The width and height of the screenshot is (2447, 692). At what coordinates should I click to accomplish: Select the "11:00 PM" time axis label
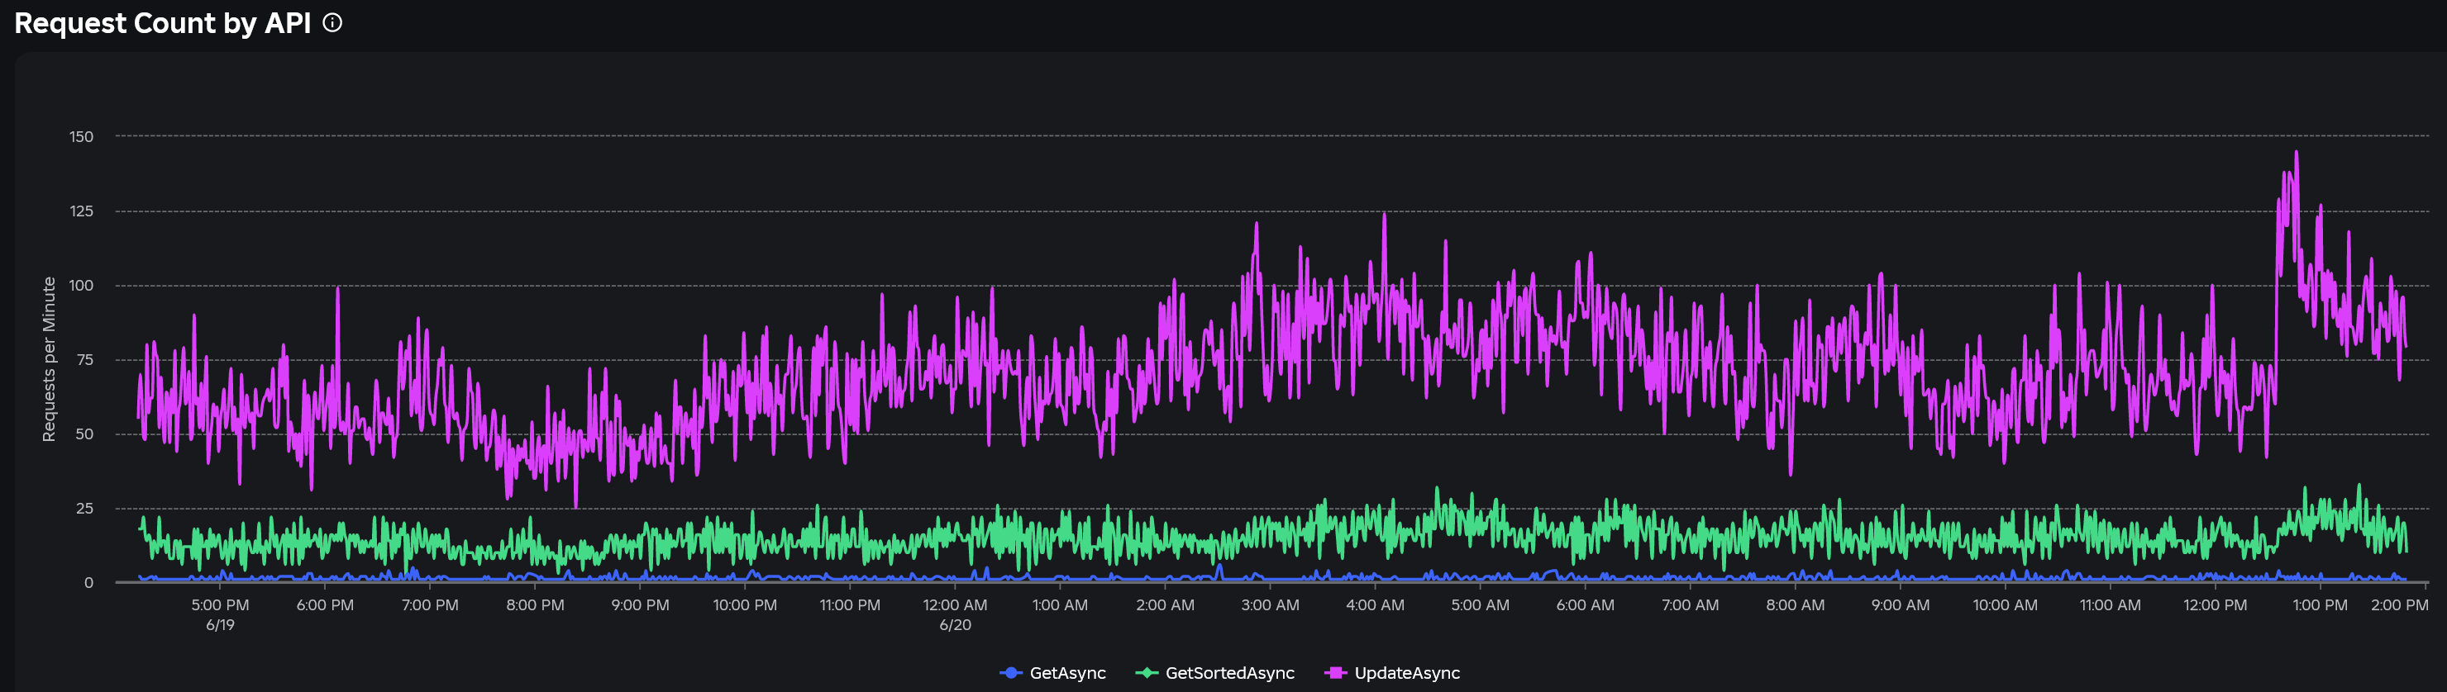point(850,604)
